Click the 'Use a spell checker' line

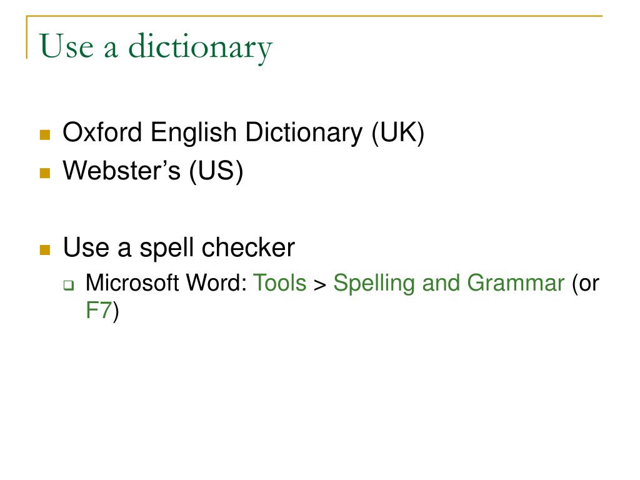coord(179,247)
